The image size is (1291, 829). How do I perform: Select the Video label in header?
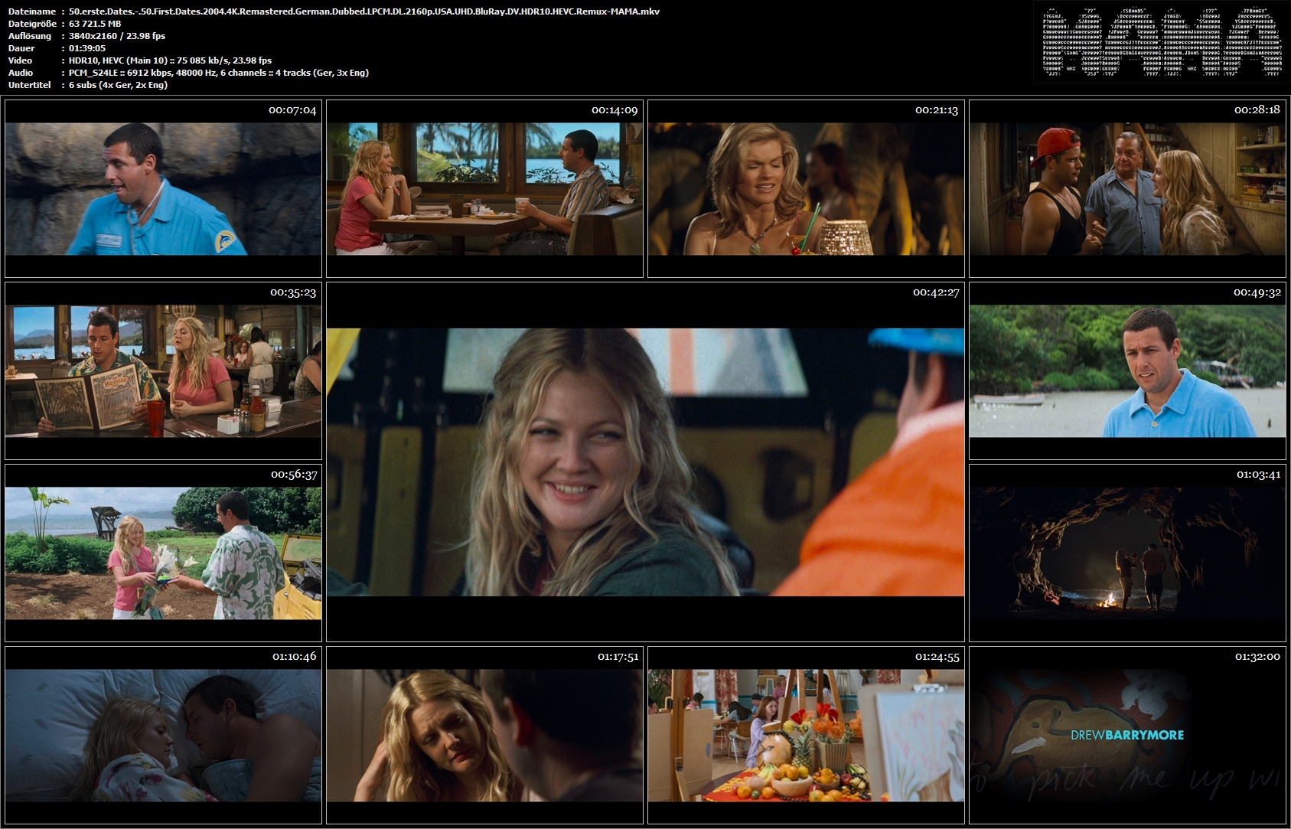pos(21,60)
